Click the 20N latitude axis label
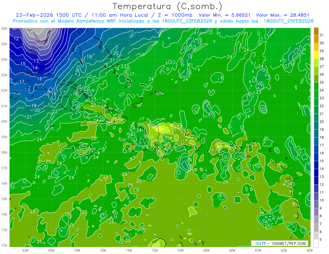The height and width of the screenshot is (254, 329). pos(4,121)
